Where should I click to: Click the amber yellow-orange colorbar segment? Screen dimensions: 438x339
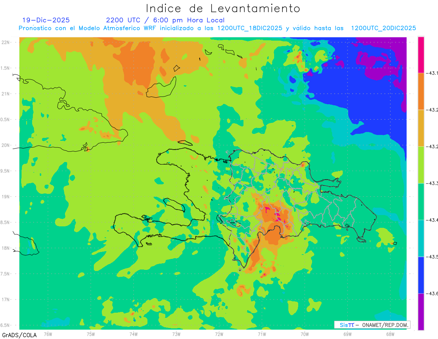pyautogui.click(x=421, y=128)
